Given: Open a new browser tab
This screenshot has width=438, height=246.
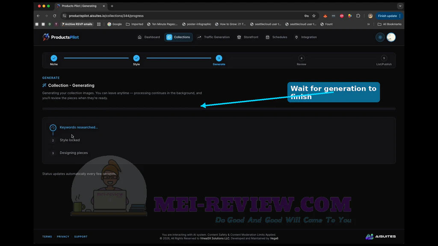Looking at the screenshot, I should [112, 6].
